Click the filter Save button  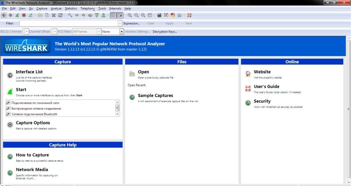(x=189, y=23)
